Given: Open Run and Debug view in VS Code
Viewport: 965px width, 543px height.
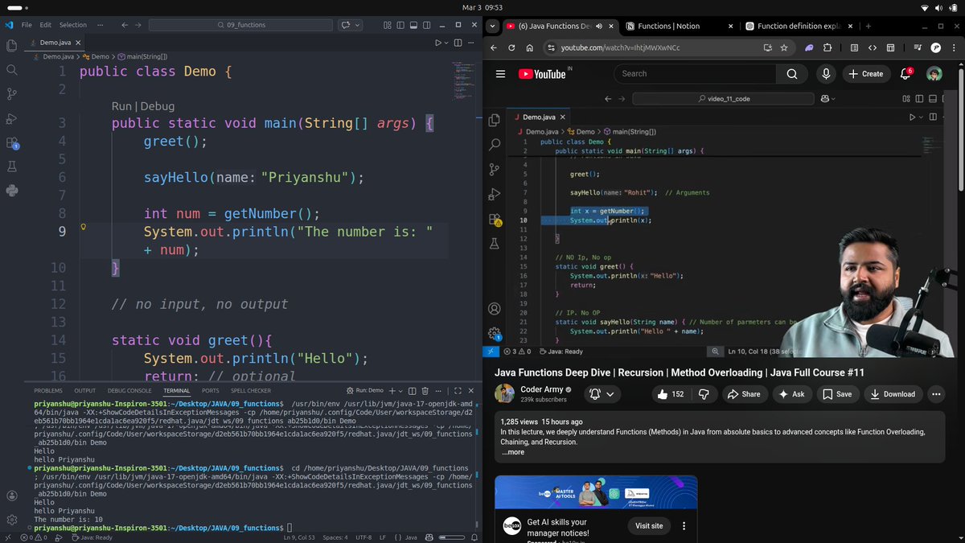Looking at the screenshot, I should [11, 118].
